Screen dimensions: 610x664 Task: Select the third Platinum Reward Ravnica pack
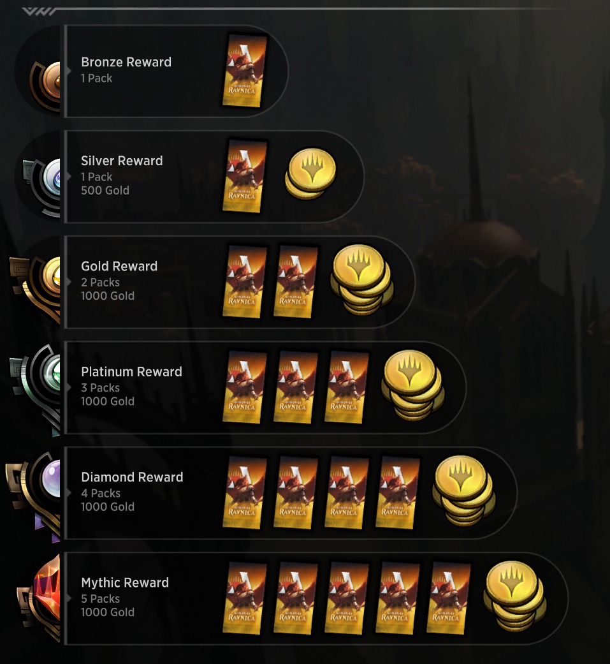click(x=346, y=387)
